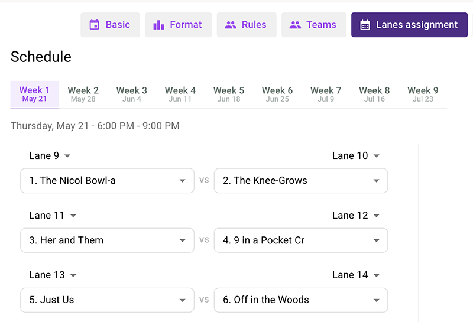Image resolution: width=473 pixels, height=322 pixels.
Task: Open Week 6 Jun 25 tab
Action: click(277, 94)
